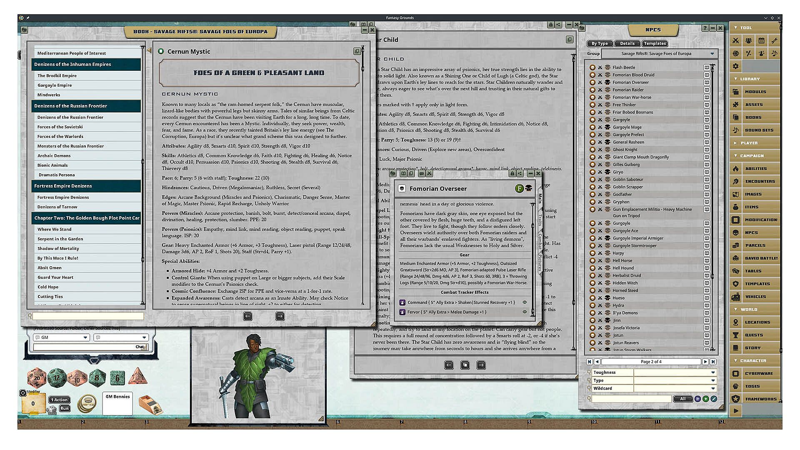The height and width of the screenshot is (450, 800).
Task: Go to next page in book window
Action: (280, 316)
